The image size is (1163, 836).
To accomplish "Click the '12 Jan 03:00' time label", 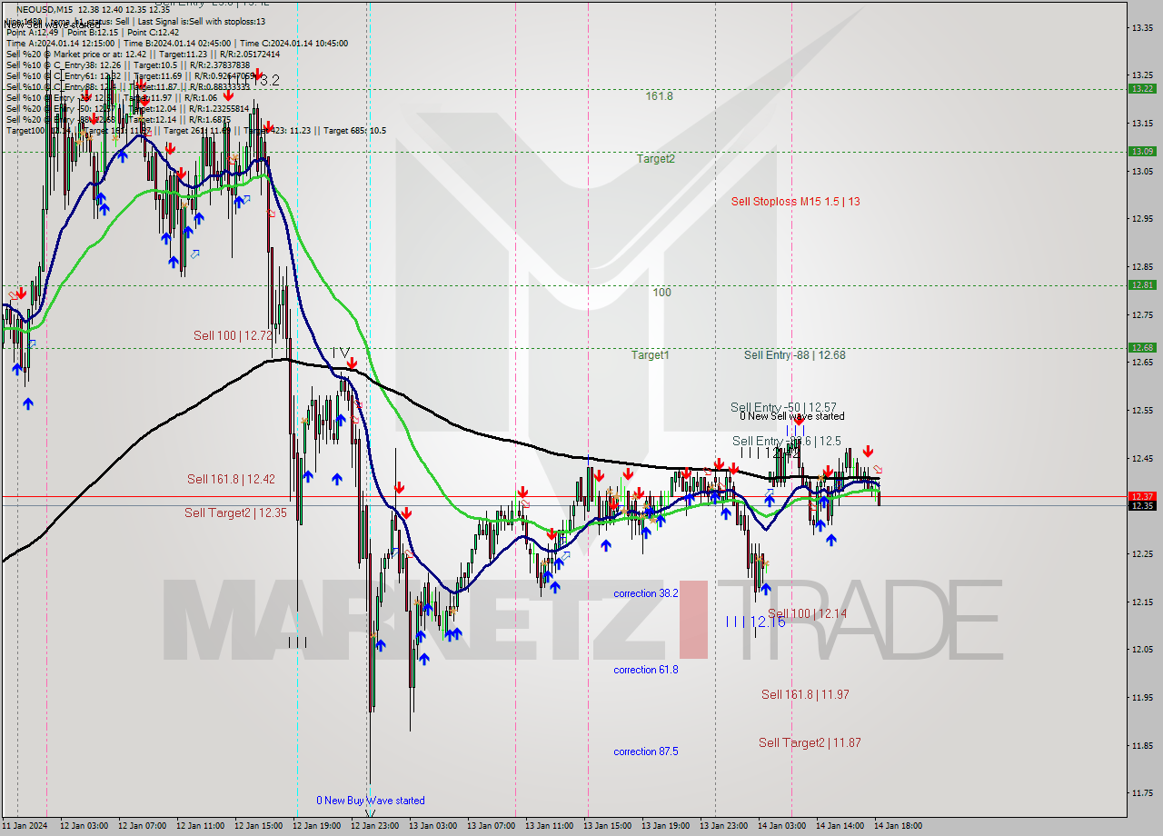I will click(84, 826).
